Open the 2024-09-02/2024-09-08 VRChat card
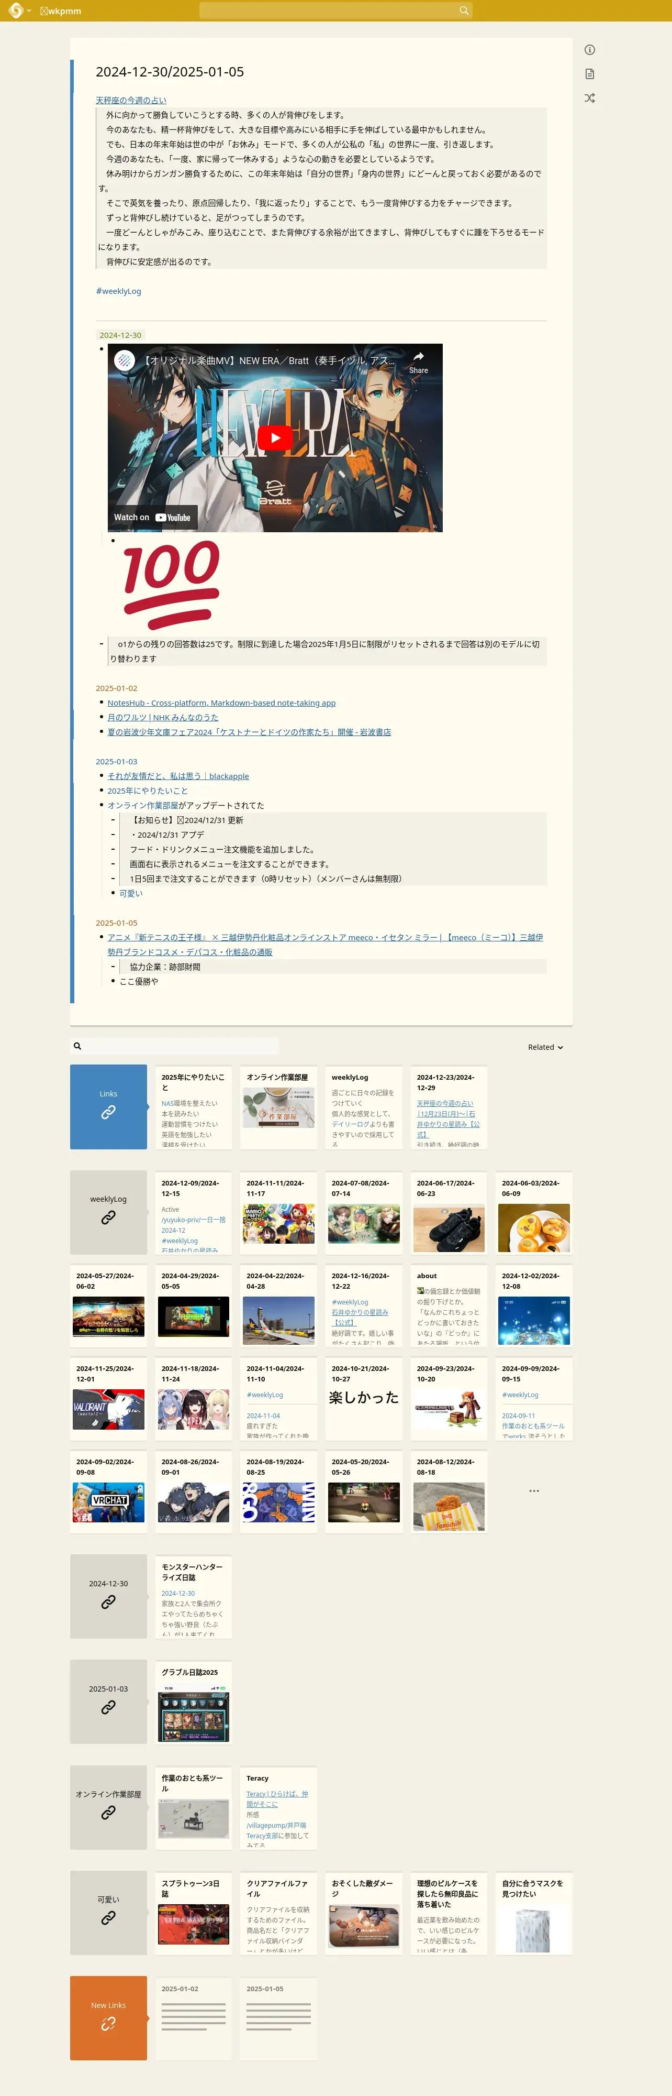The width and height of the screenshot is (672, 2096). [x=108, y=1490]
